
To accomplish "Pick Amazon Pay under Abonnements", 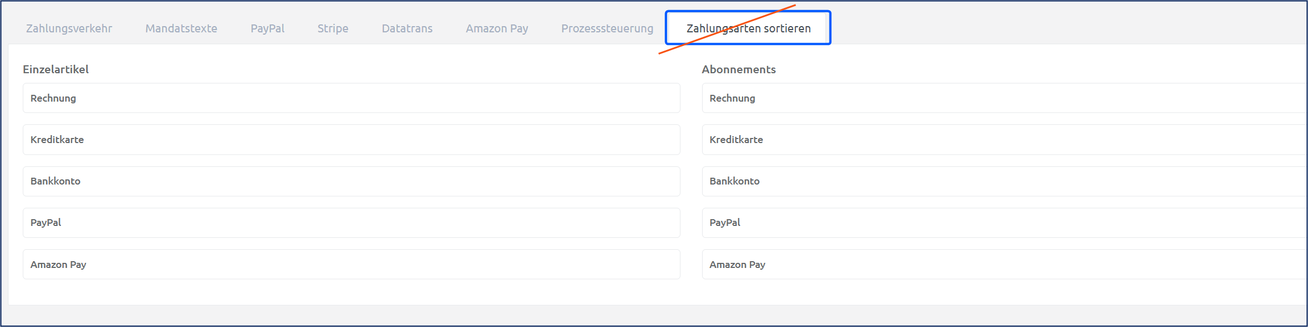I will (x=1004, y=265).
